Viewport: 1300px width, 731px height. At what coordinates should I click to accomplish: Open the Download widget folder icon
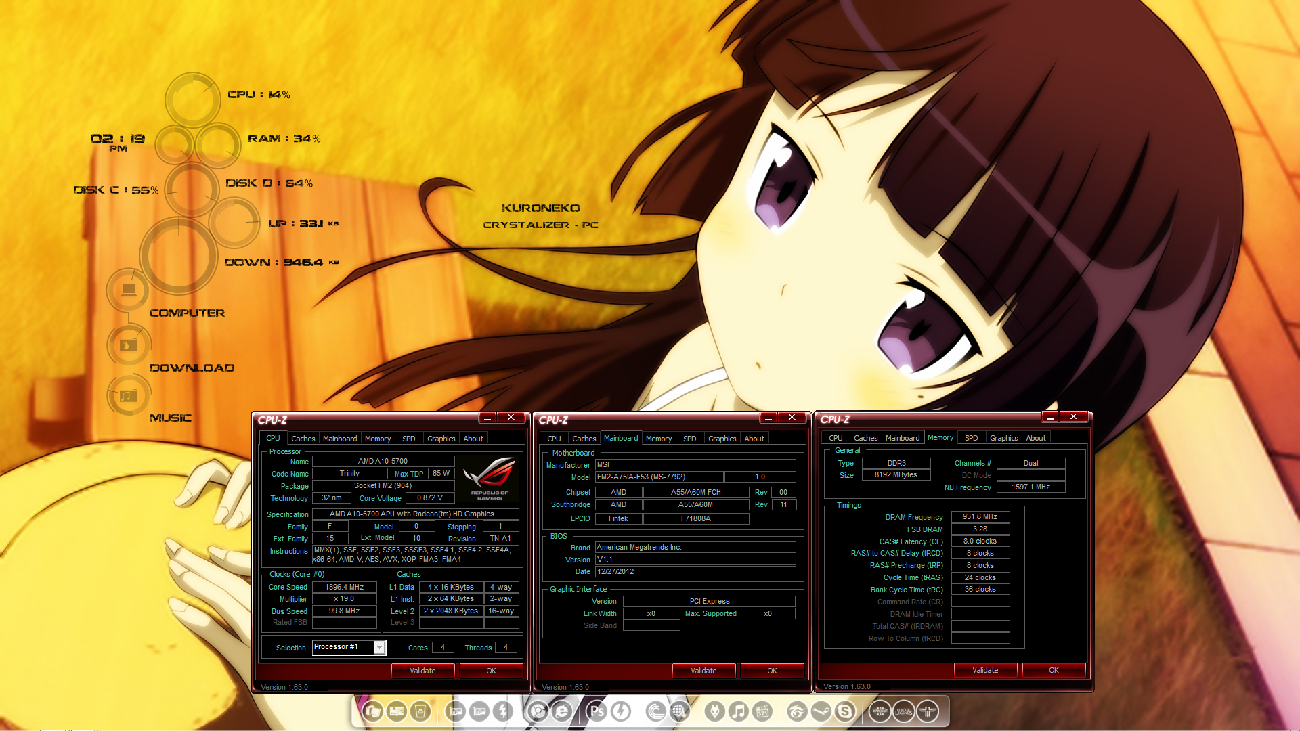tap(129, 345)
